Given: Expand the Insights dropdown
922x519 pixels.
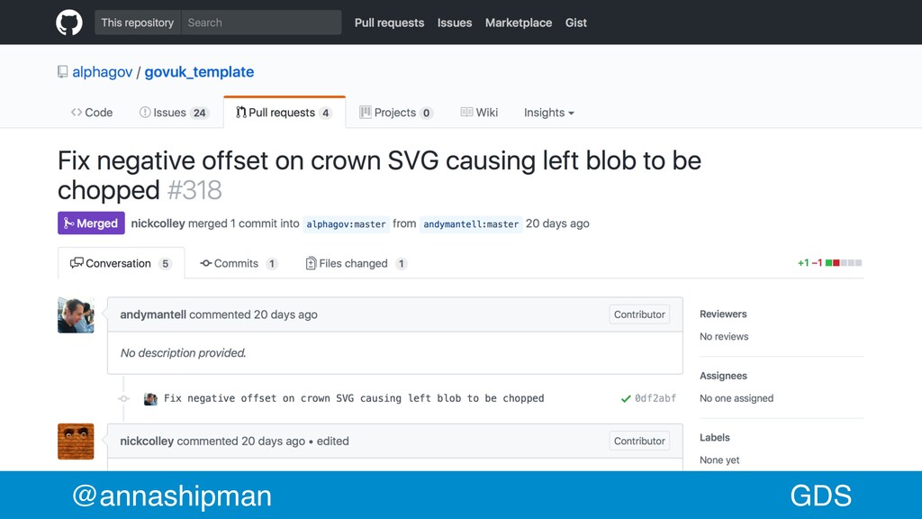Looking at the screenshot, I should pyautogui.click(x=548, y=113).
